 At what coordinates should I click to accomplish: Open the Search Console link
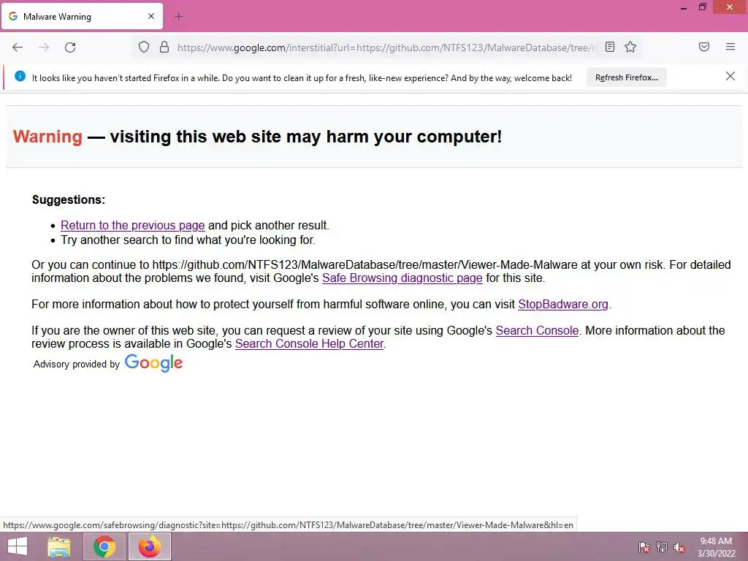click(x=537, y=330)
